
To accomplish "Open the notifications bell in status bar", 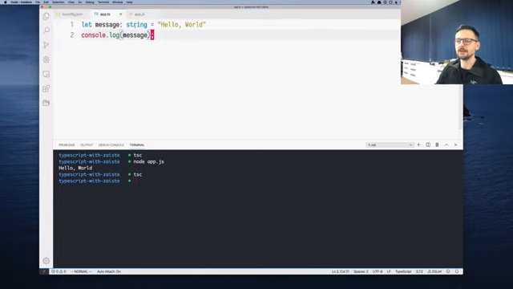I will [x=457, y=271].
